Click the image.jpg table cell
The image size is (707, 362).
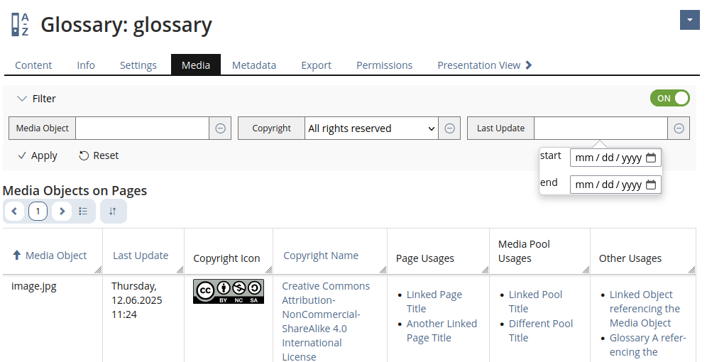click(34, 286)
